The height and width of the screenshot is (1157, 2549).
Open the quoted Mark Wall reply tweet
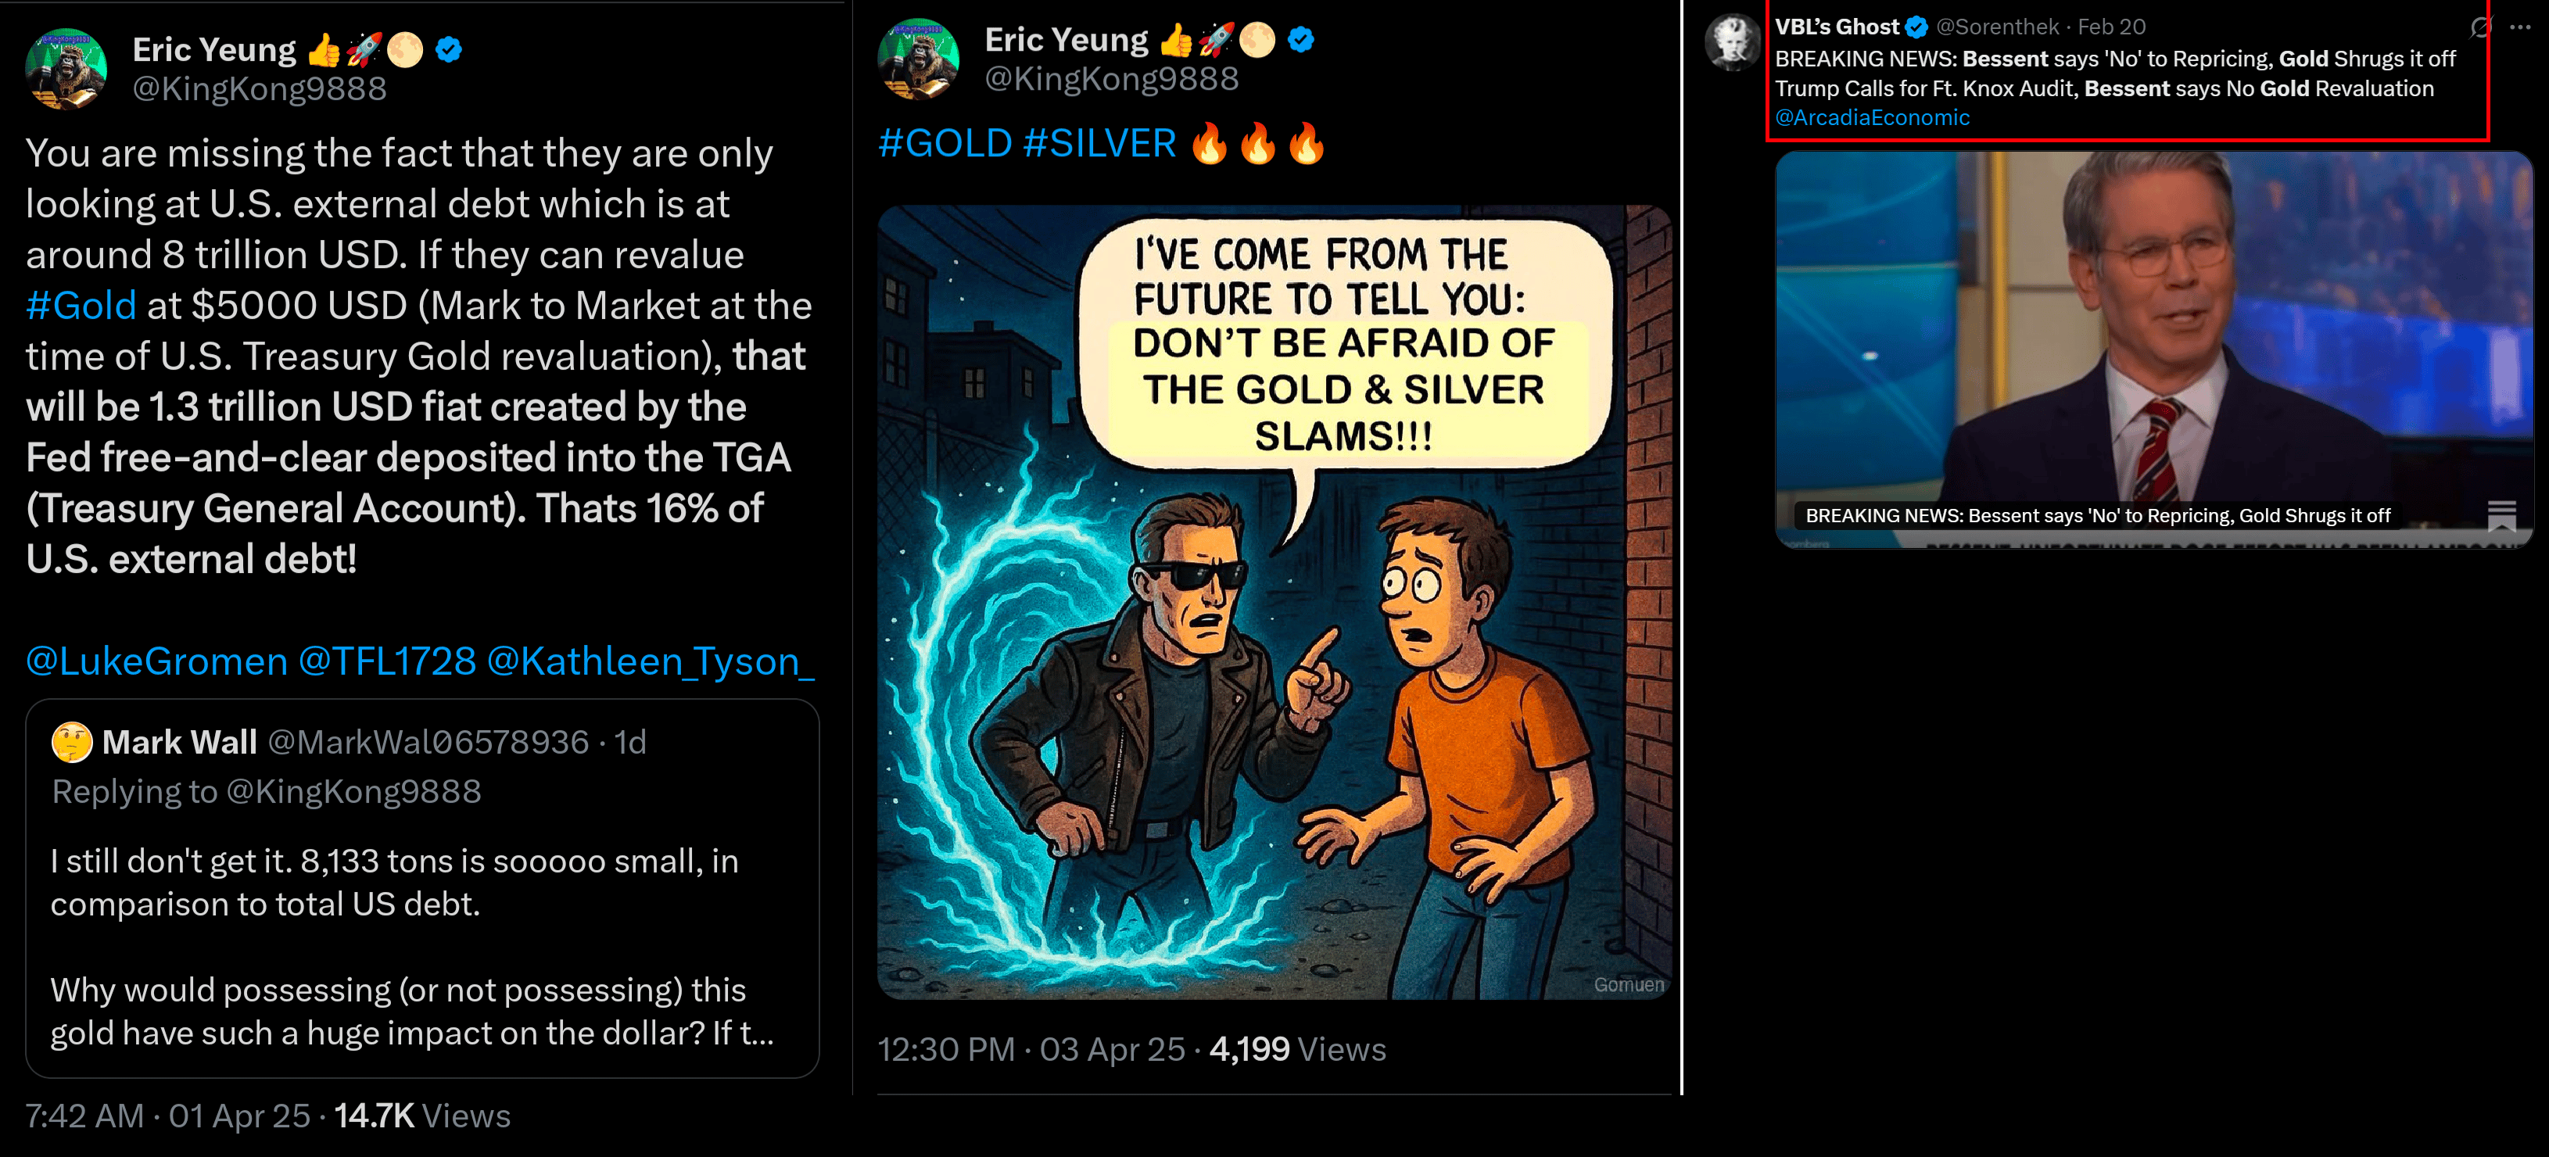click(422, 888)
